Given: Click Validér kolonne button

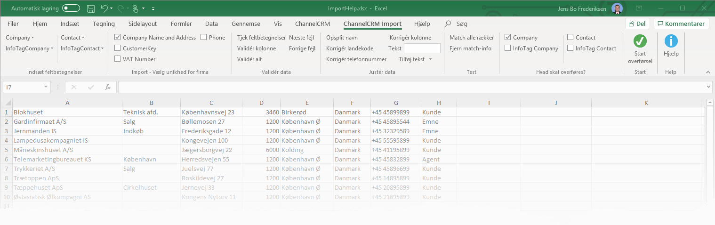Looking at the screenshot, I should 257,48.
